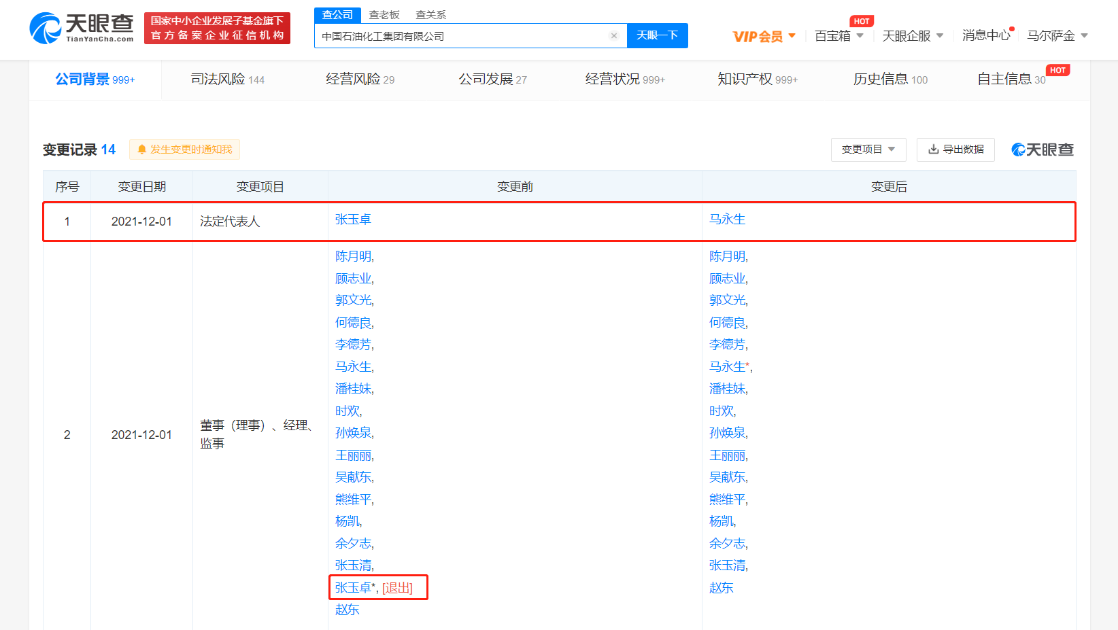The image size is (1118, 630).
Task: Open 赵东 link in 变更前 column
Action: (x=347, y=610)
